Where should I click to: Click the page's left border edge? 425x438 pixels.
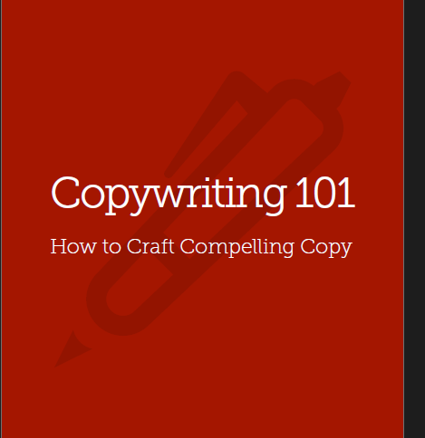[1, 219]
